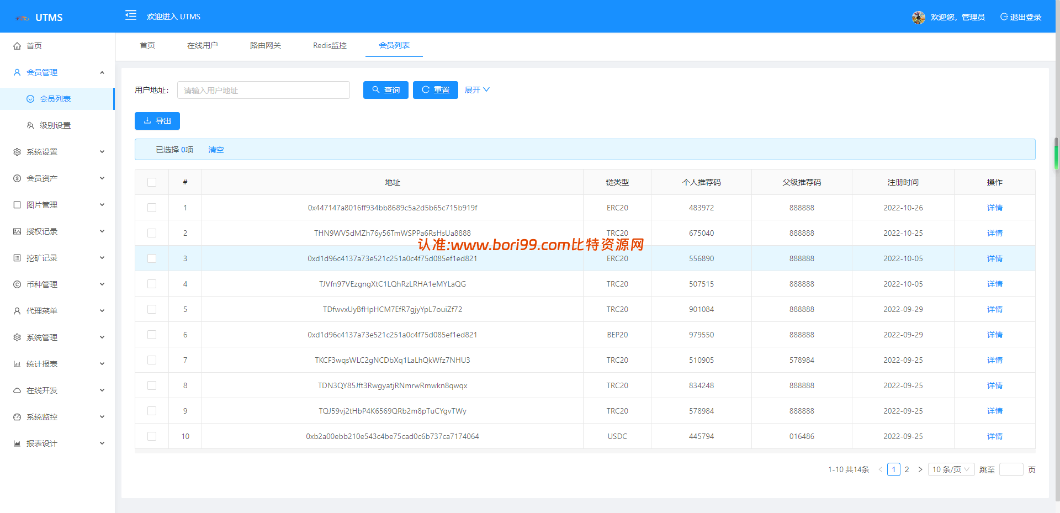Image resolution: width=1060 pixels, height=513 pixels.
Task: Click the 清空 clear selection link
Action: (216, 150)
